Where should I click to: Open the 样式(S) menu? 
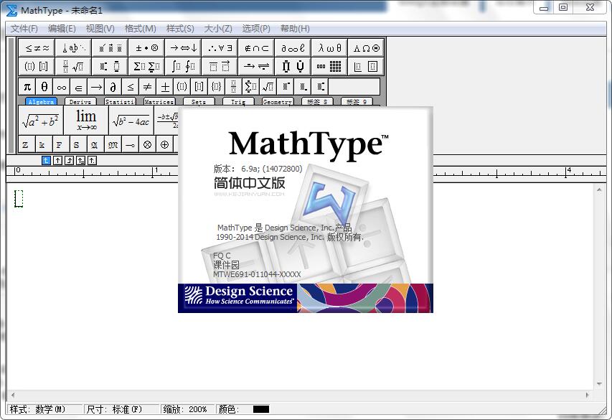pos(180,29)
